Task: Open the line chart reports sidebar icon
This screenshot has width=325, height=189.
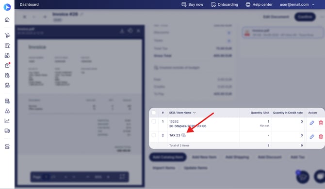Action: coord(7,121)
